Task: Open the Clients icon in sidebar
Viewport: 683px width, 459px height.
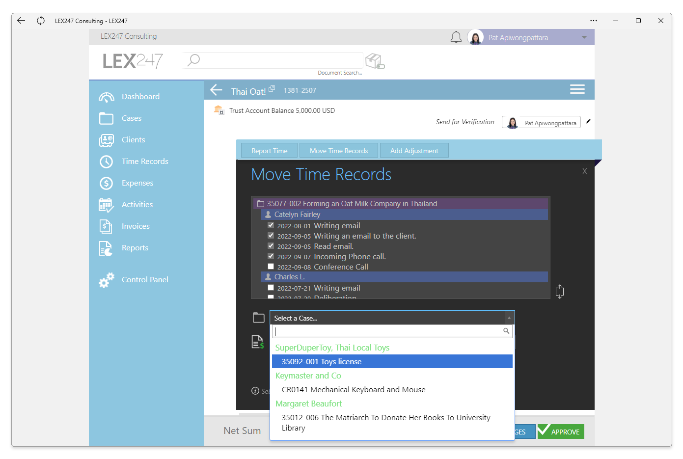Action: point(107,140)
